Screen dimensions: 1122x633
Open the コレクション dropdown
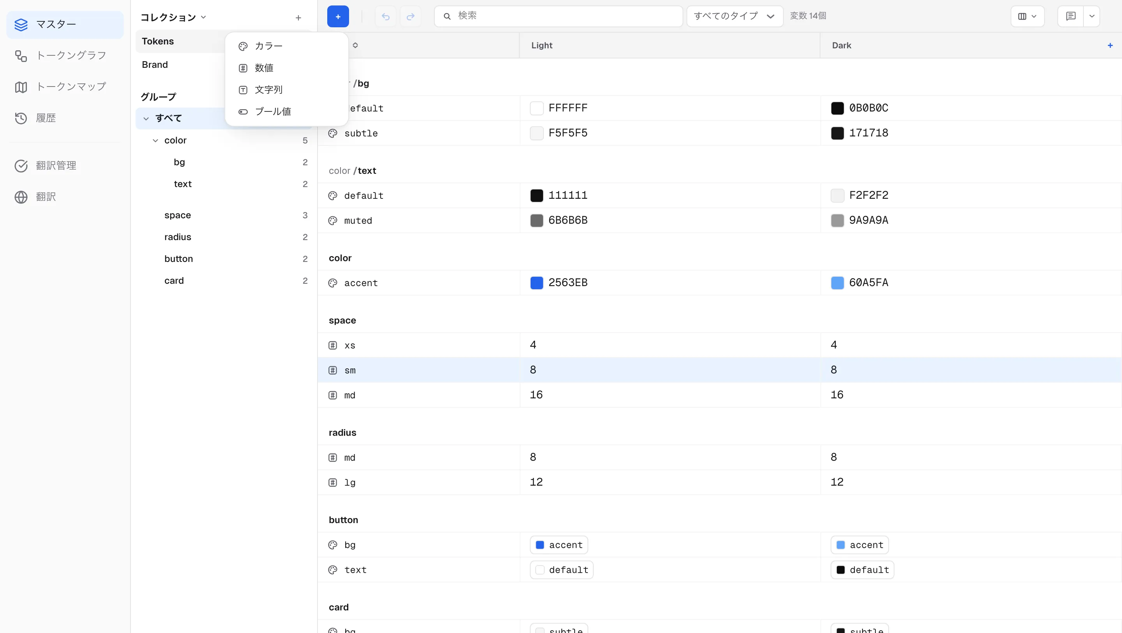[x=173, y=18]
